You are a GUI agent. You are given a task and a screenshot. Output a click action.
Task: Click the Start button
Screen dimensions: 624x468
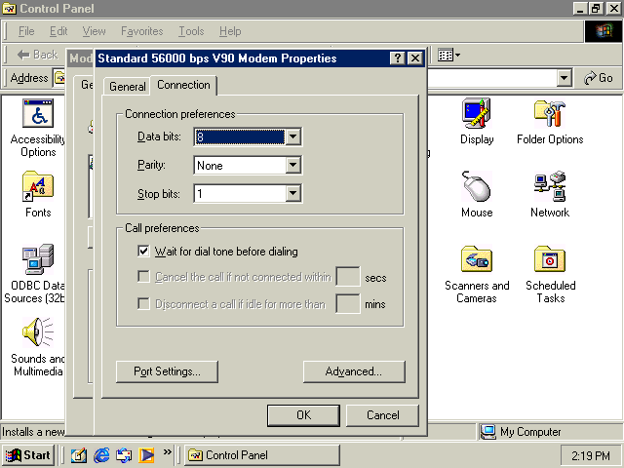pos(28,455)
